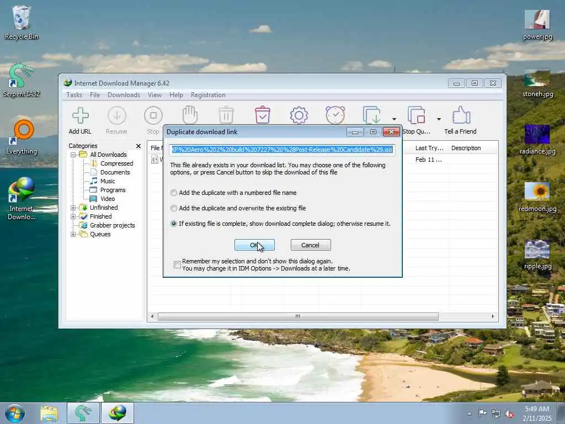Image resolution: width=565 pixels, height=424 pixels.
Task: Open the View menu
Action: coord(154,95)
